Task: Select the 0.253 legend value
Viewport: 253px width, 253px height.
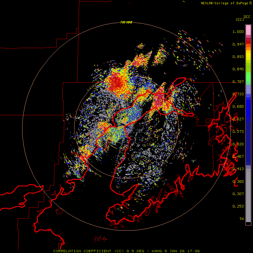Action: pyautogui.click(x=238, y=206)
